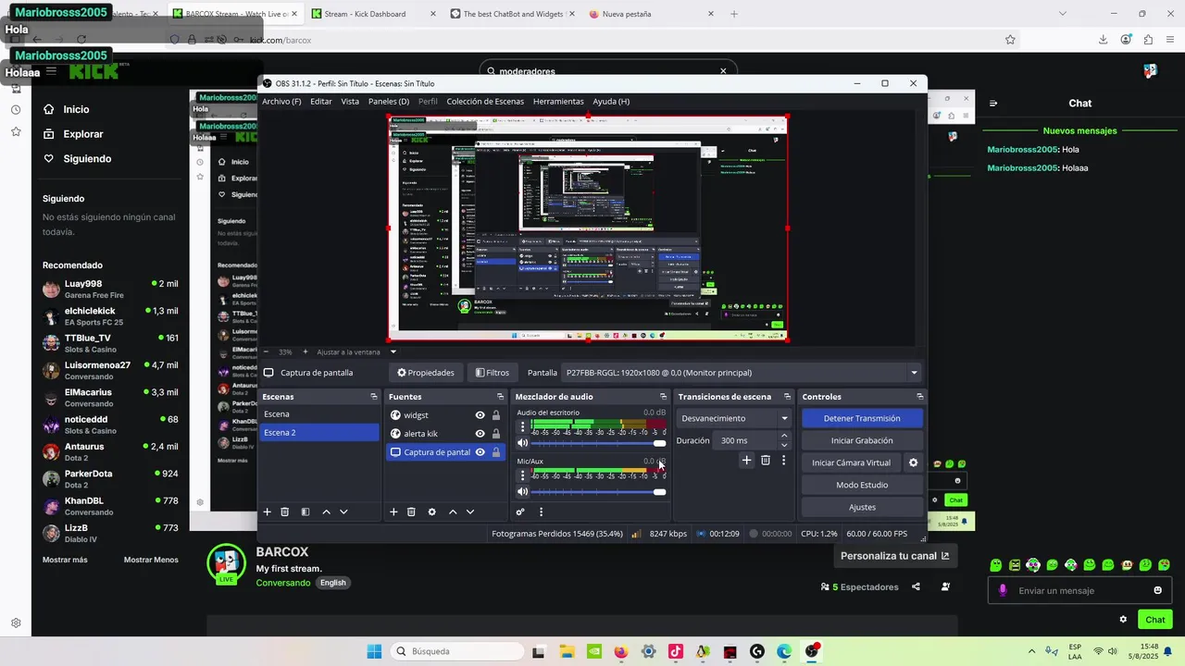The image size is (1185, 666).
Task: Delete selected scene with Escenas trash icon
Action: (x=285, y=512)
